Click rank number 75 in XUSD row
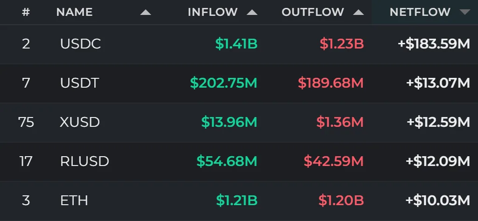478x221 pixels. pos(26,122)
